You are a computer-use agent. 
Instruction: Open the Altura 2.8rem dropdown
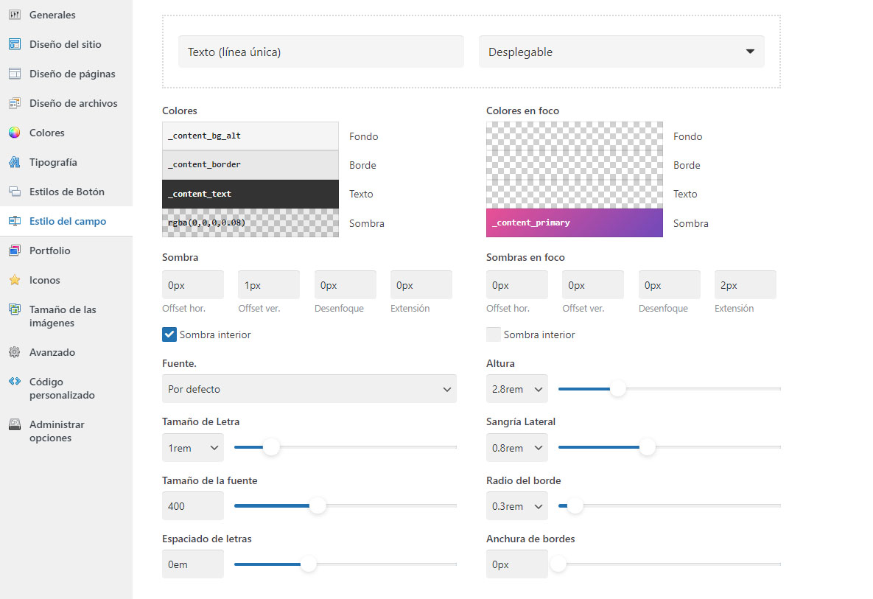pyautogui.click(x=516, y=389)
